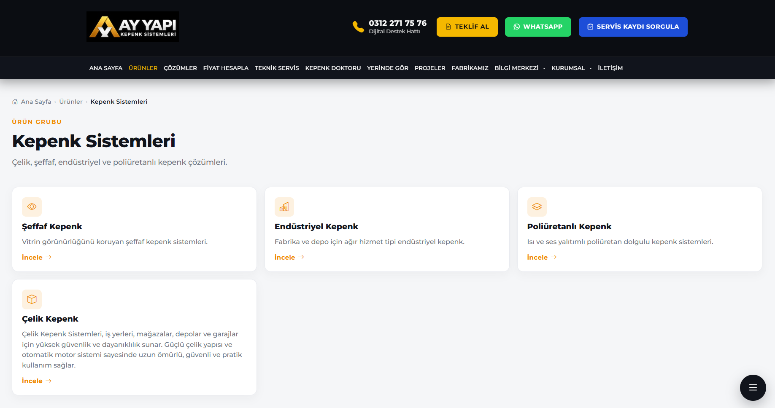Screen dimensions: 775x408
Task: Click the cube icon on Çelik Kepenk card
Action: (32, 299)
